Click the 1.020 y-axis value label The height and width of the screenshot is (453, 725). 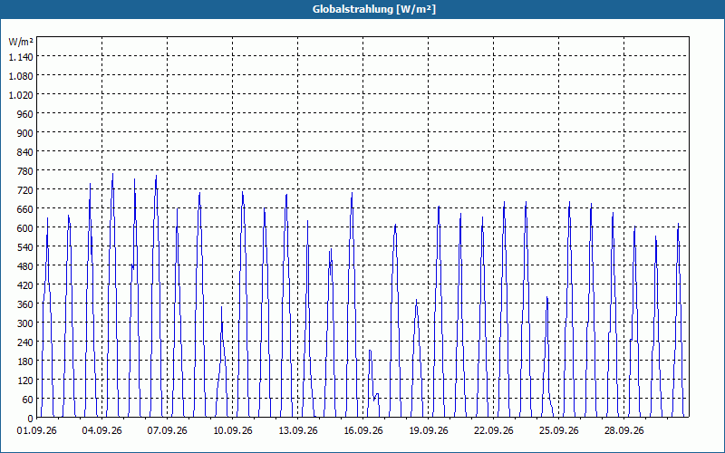(x=21, y=95)
